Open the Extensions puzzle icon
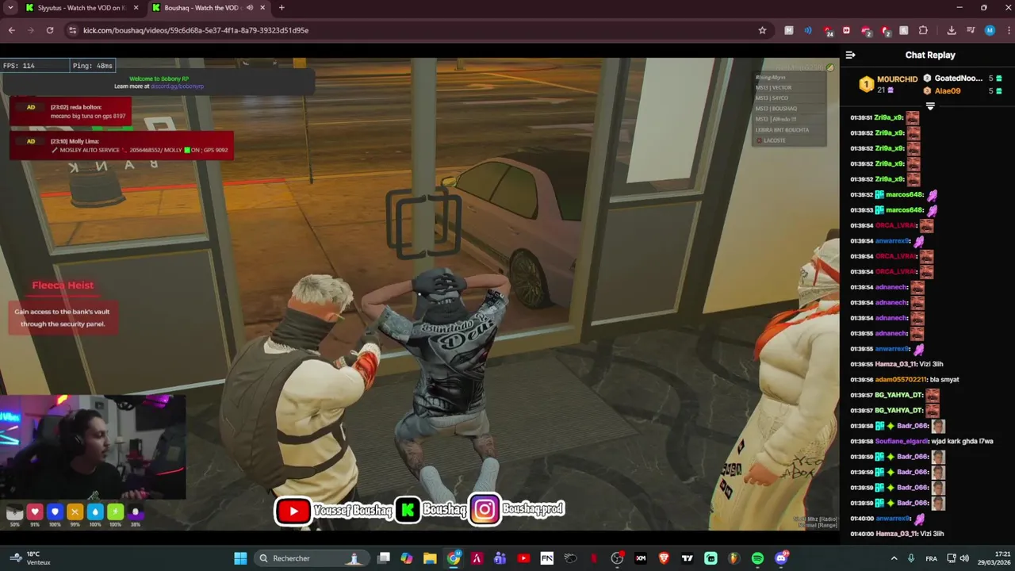 coord(923,30)
